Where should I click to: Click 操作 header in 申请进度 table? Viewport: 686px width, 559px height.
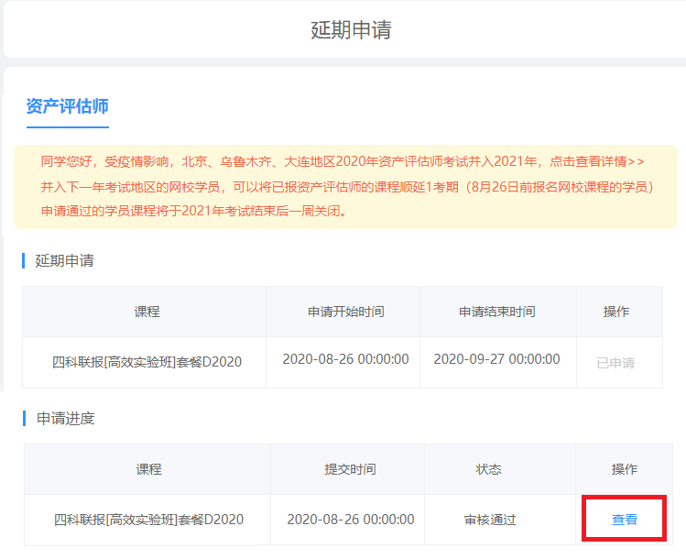pos(625,469)
